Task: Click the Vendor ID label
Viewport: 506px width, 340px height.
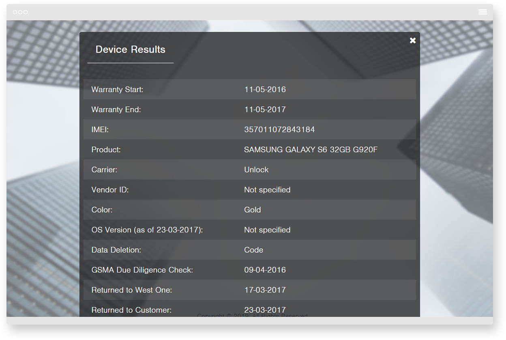Action: (110, 189)
